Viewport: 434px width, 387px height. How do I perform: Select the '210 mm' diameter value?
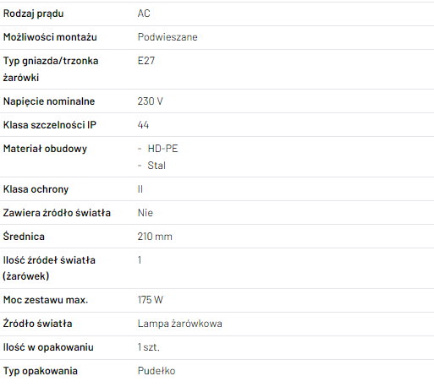tap(155, 237)
